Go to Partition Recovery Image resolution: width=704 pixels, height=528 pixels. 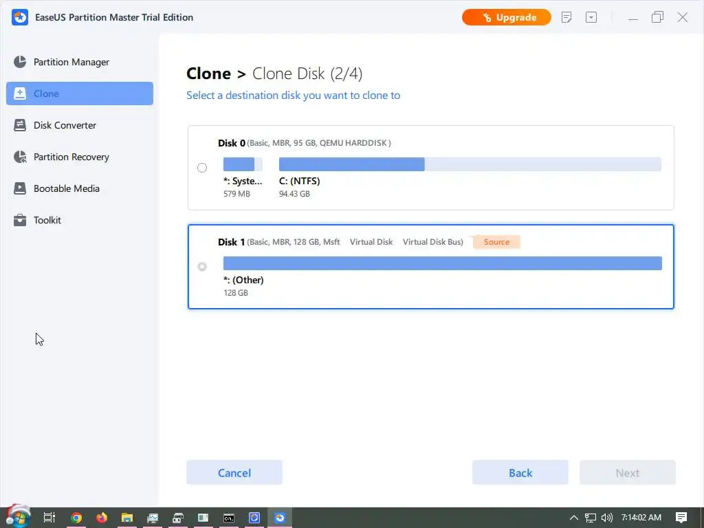click(x=80, y=157)
